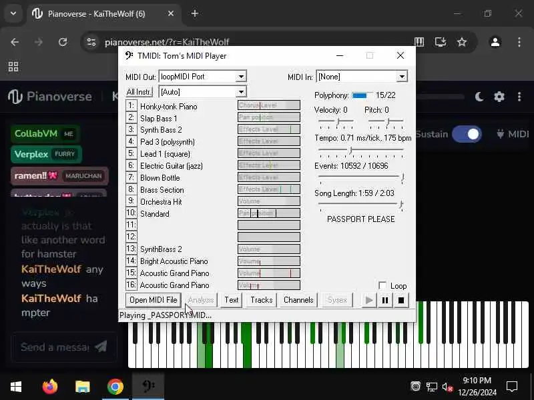Toggle channel 13 SynthBrass button

pos(131,249)
